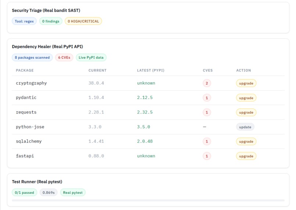Click the CURRENT column header
Viewport: 296px width, 210px height.
[97, 70]
